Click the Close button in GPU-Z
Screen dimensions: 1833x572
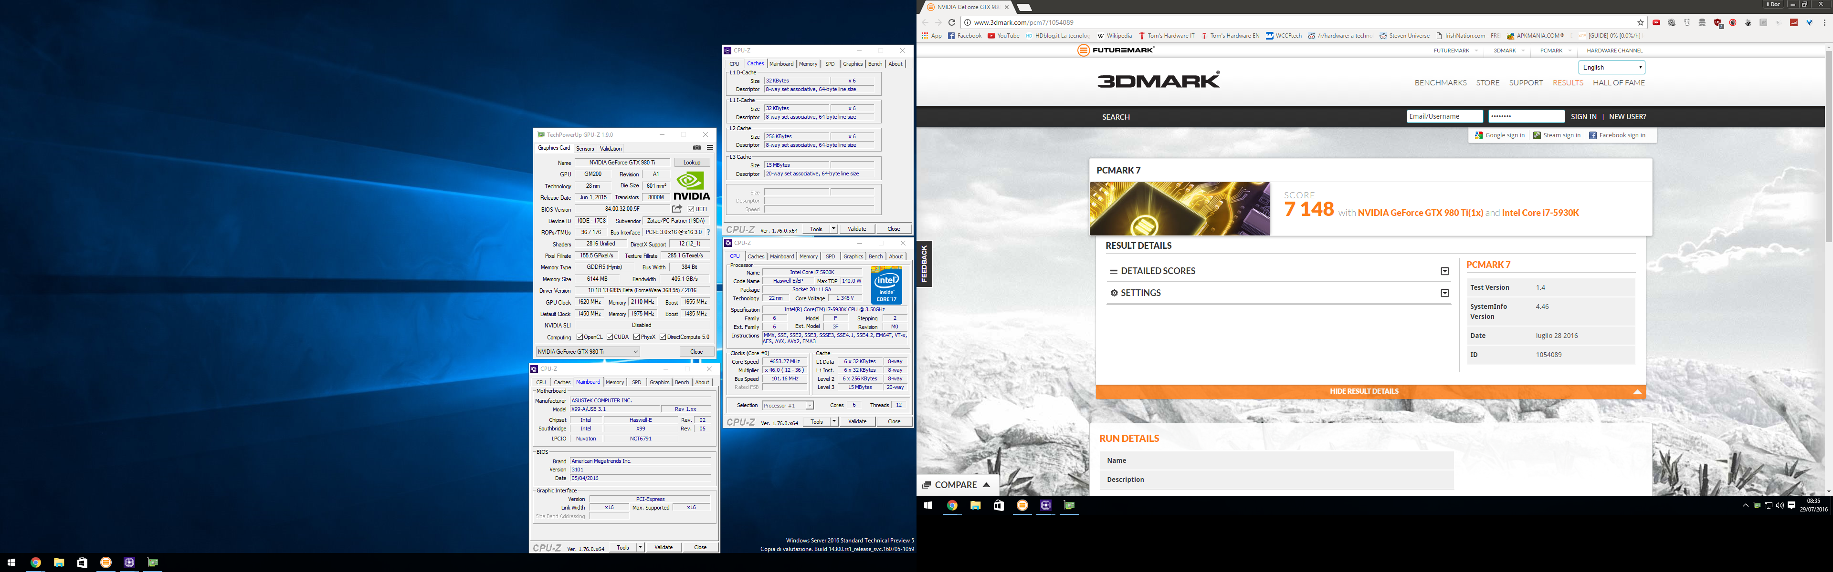coord(696,352)
